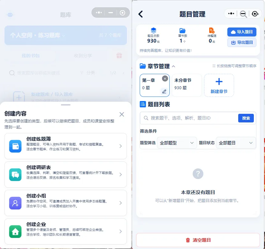Click the teal chat icon of 创建调研表

click(15, 175)
